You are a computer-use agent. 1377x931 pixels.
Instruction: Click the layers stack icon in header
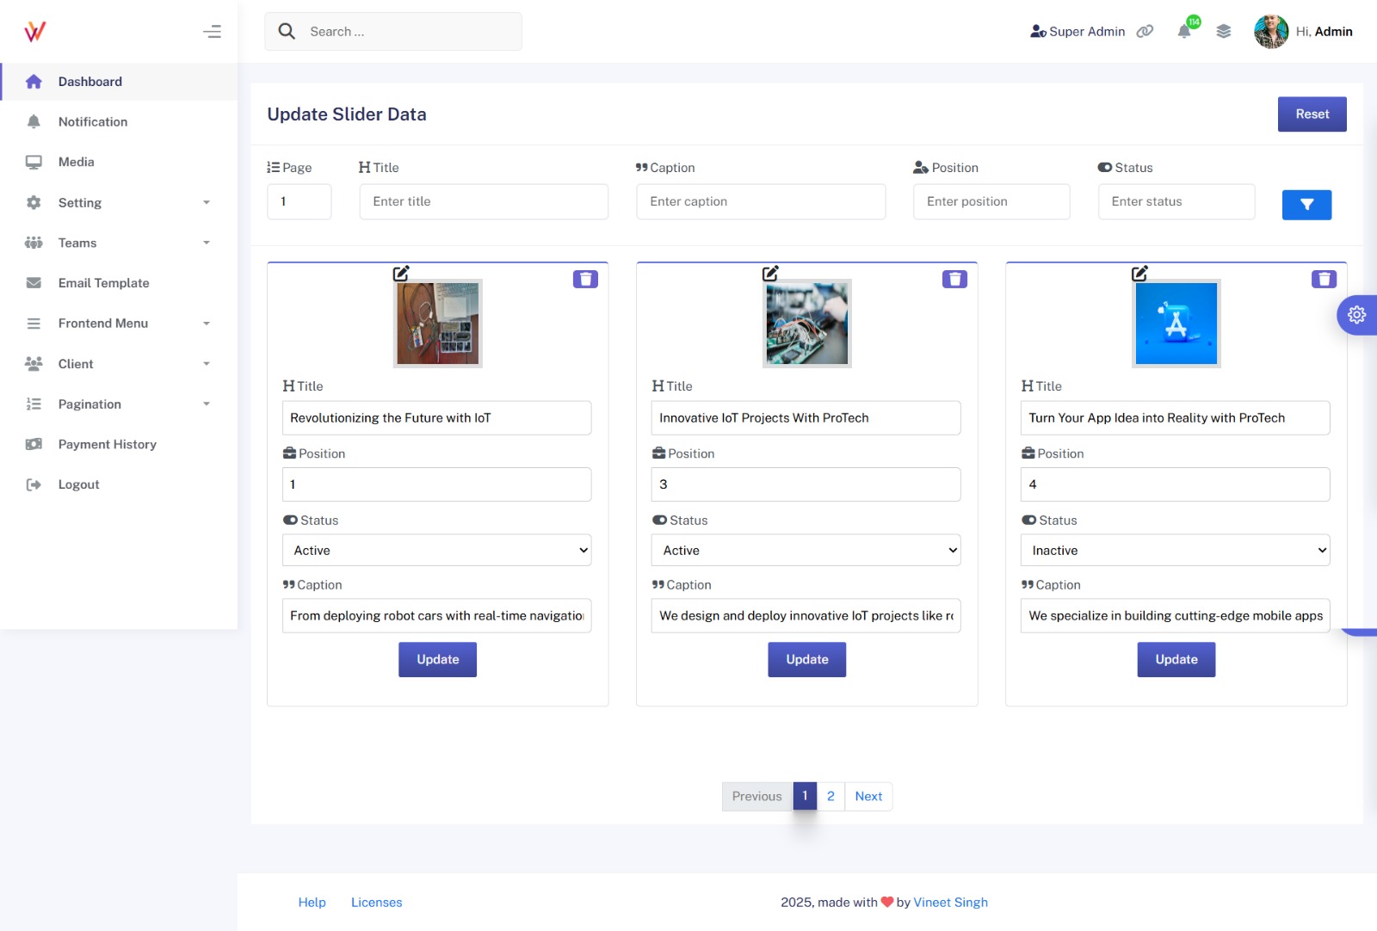coord(1223,32)
